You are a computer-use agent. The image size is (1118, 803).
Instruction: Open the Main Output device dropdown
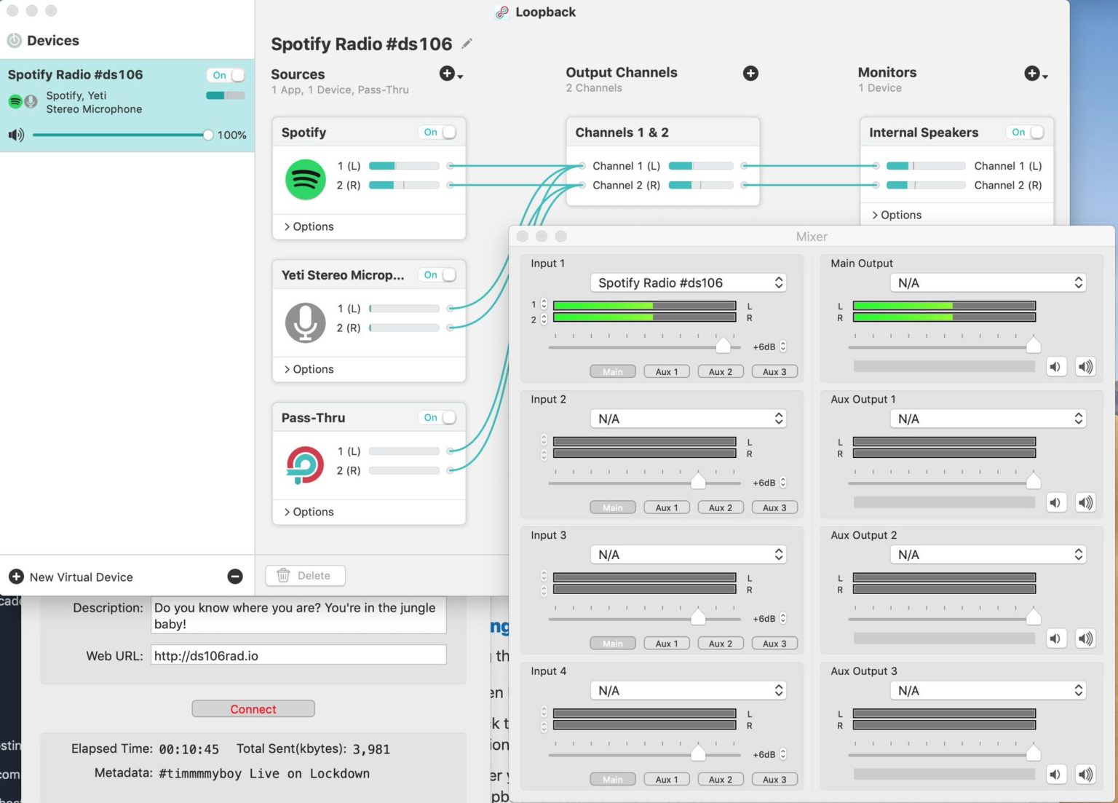988,282
